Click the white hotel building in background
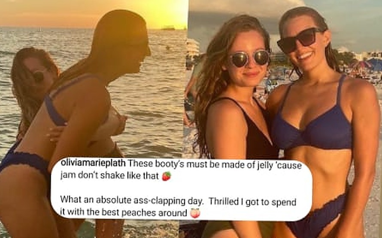The image size is (382, 238). [193, 48]
